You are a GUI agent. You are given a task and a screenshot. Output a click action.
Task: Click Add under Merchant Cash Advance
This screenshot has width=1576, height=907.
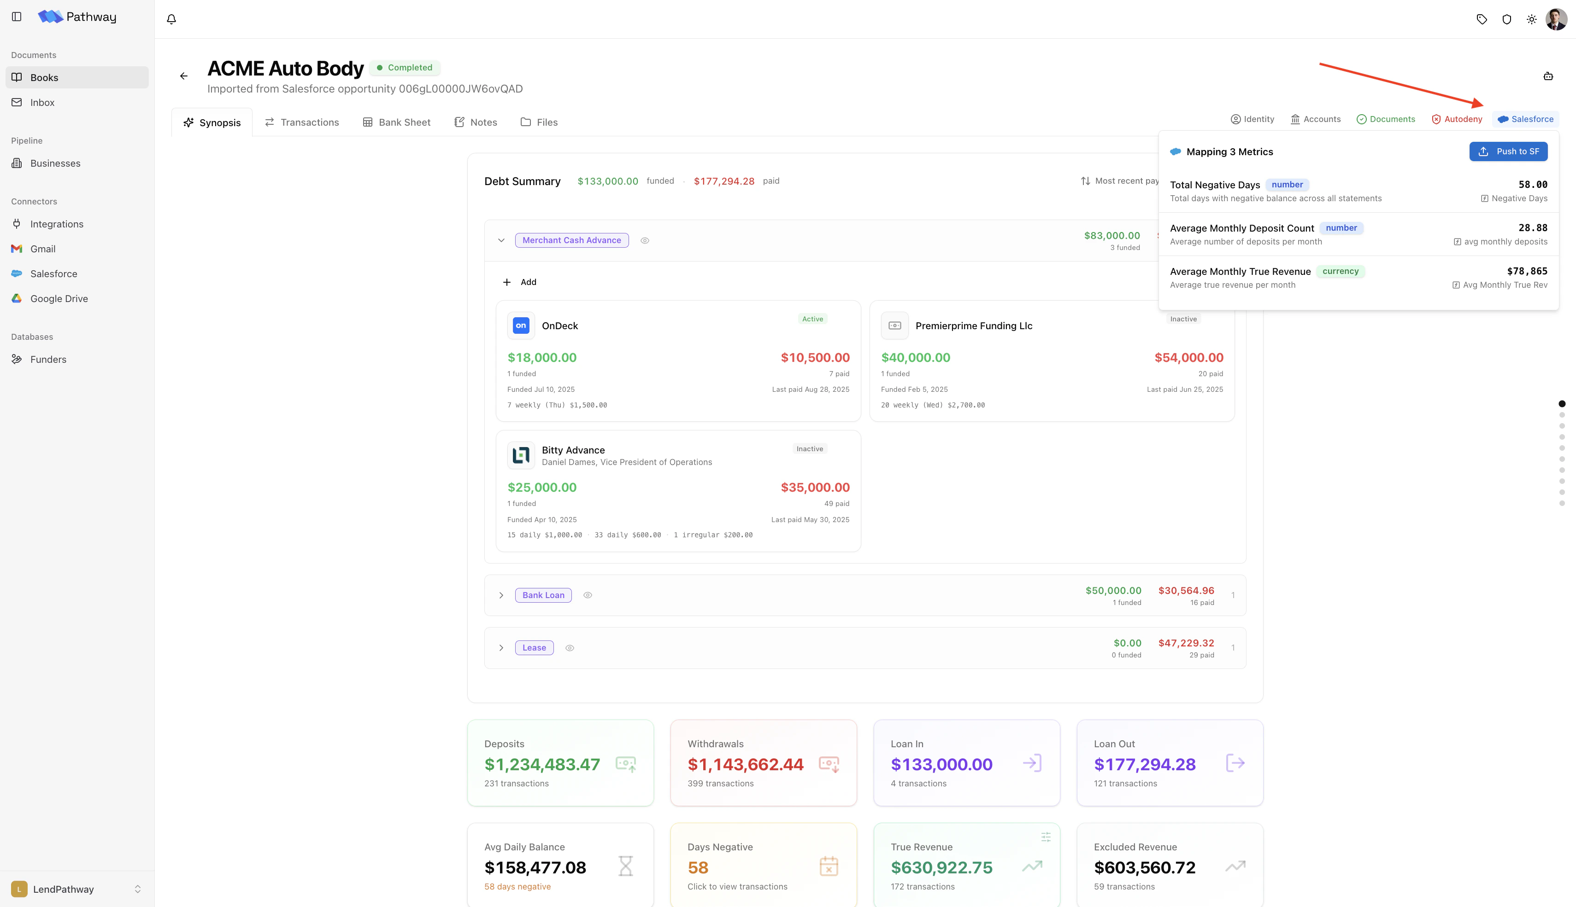pyautogui.click(x=519, y=282)
